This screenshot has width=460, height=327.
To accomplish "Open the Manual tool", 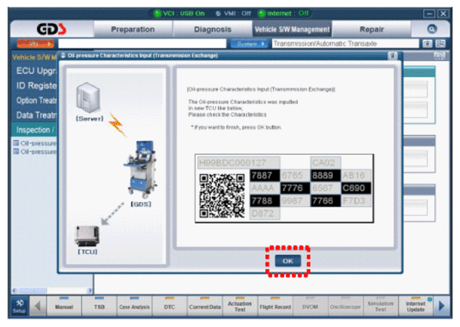I will pos(64,306).
